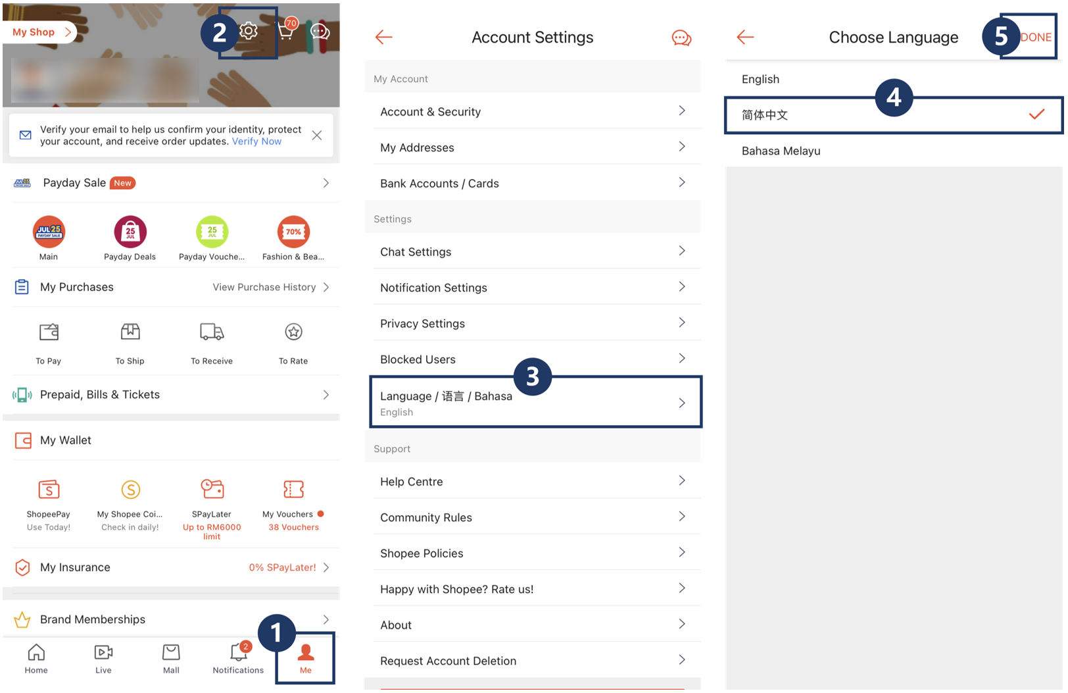
Task: Open My Vouchers icon
Action: click(293, 490)
